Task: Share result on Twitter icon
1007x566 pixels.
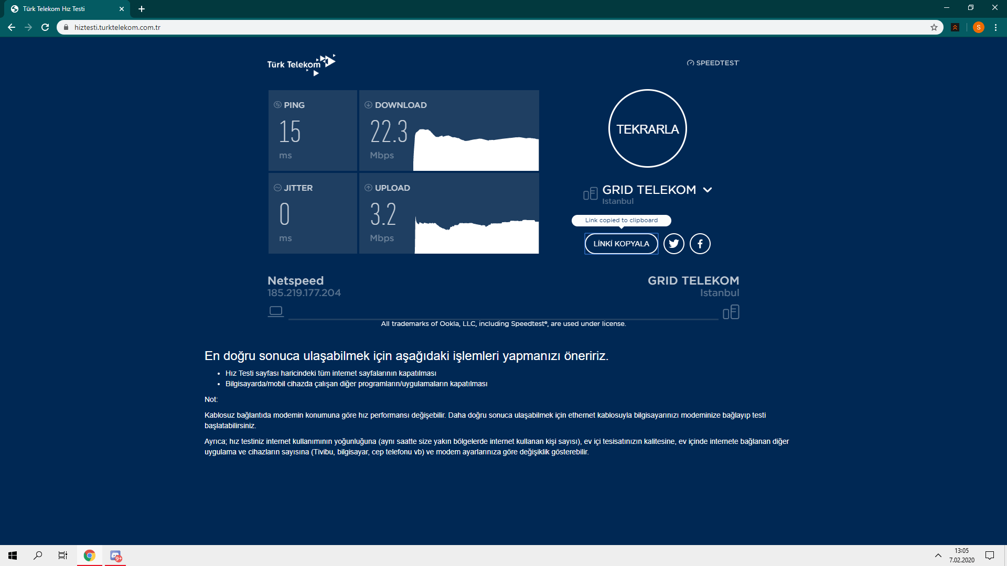Action: [673, 244]
